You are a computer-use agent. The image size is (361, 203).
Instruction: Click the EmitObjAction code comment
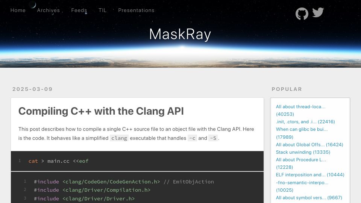[189, 182]
